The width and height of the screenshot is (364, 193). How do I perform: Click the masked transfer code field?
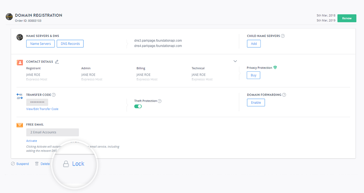(37, 102)
